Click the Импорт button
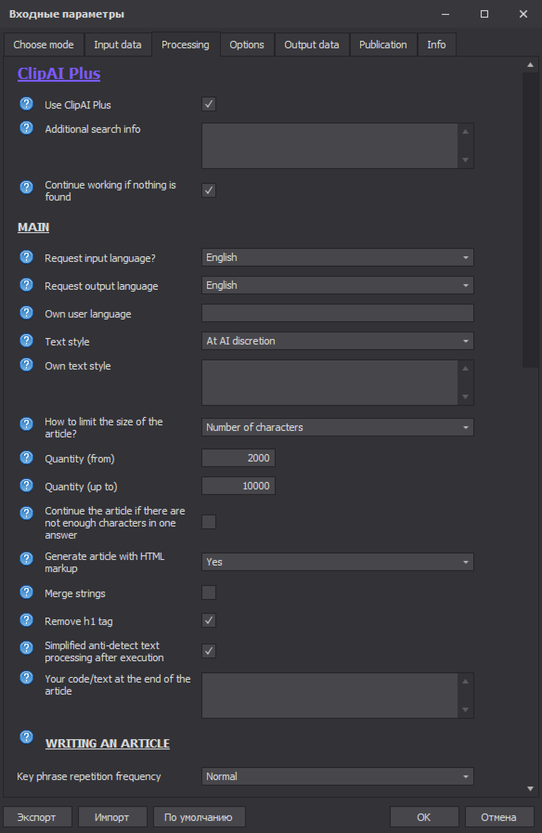This screenshot has height=833, width=542. tap(112, 817)
